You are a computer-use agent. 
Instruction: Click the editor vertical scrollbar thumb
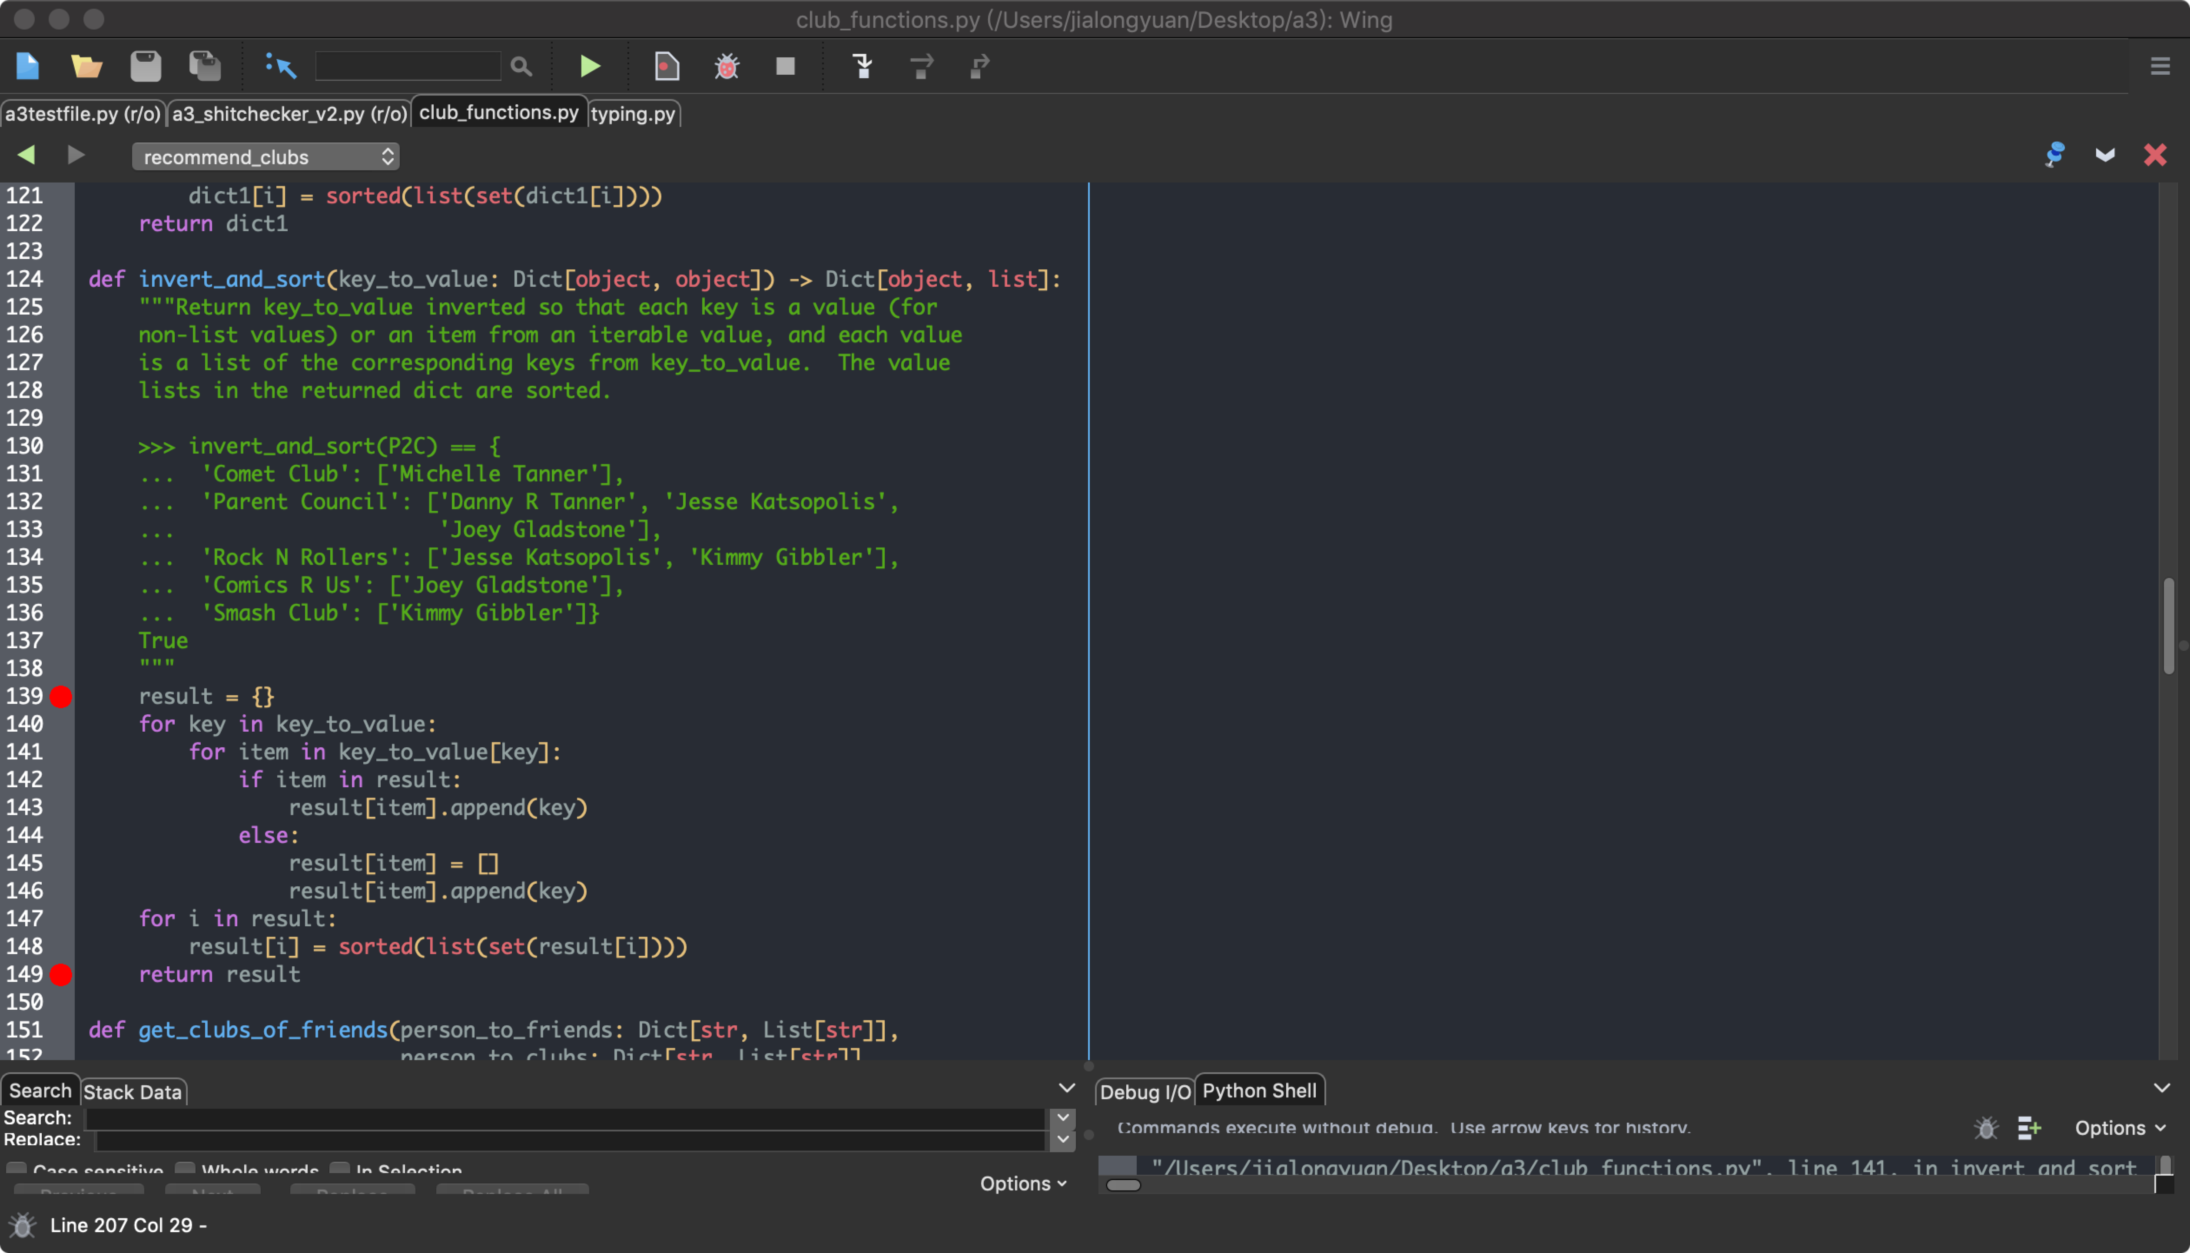point(2168,626)
